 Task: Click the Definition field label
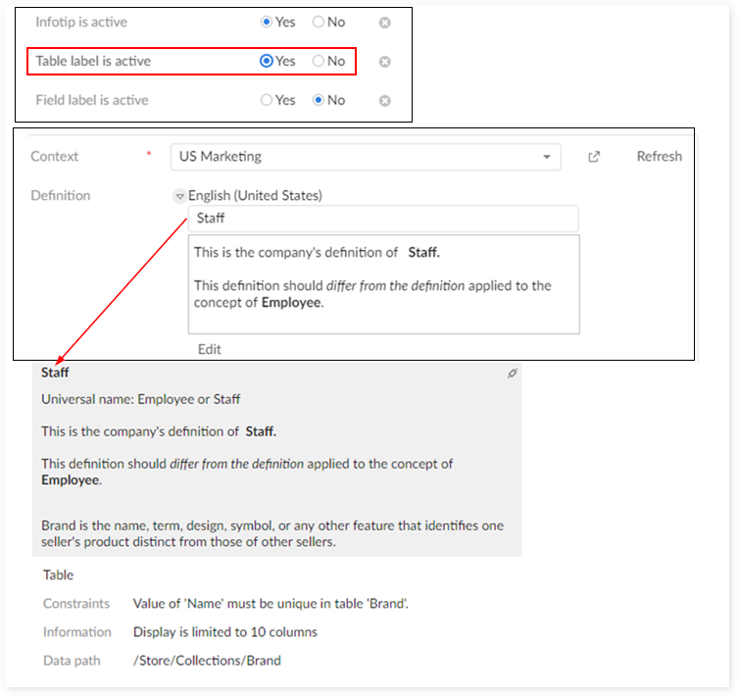click(x=60, y=195)
